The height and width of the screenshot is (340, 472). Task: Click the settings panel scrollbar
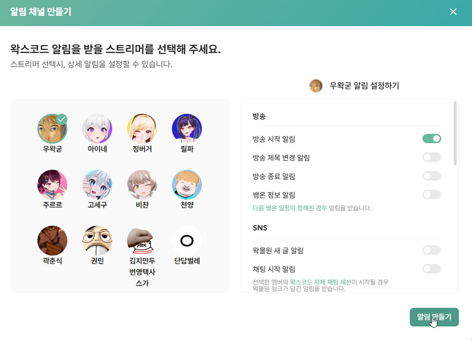coord(455,133)
